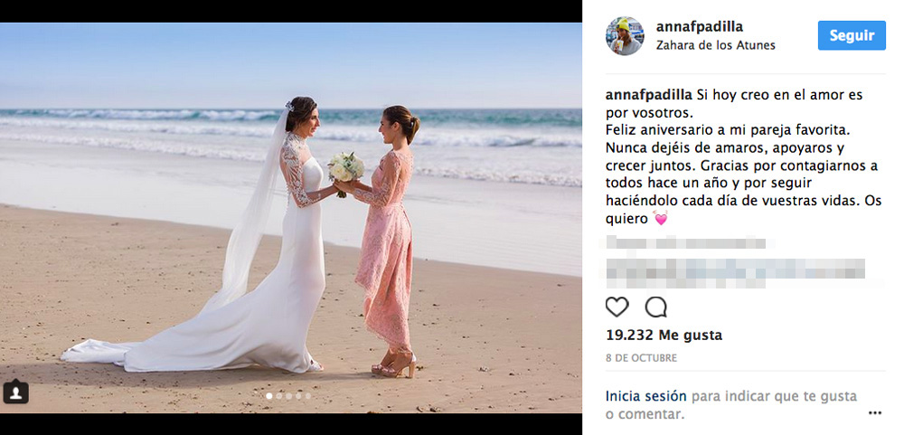Open the three-dot more options menu

tap(874, 412)
